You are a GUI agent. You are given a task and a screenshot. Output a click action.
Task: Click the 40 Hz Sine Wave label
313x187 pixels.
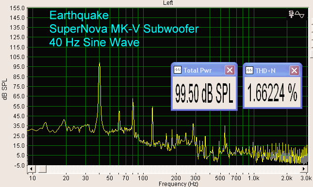pos(94,42)
